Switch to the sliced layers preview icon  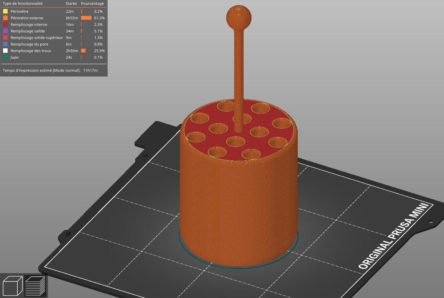pos(35,286)
